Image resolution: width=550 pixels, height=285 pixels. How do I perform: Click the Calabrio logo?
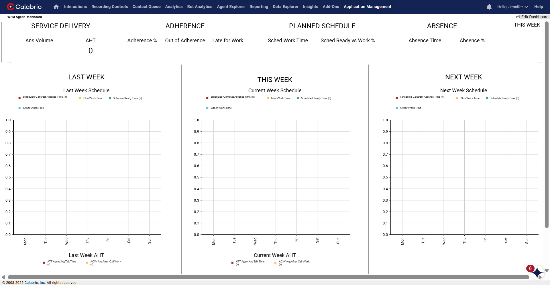(x=24, y=7)
